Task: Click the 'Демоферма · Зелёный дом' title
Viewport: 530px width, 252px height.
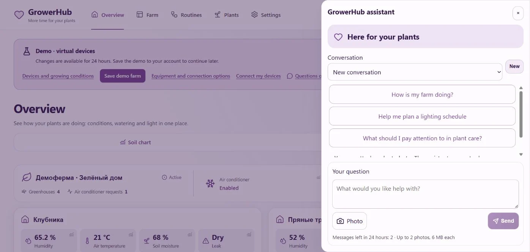Action: 79,178
